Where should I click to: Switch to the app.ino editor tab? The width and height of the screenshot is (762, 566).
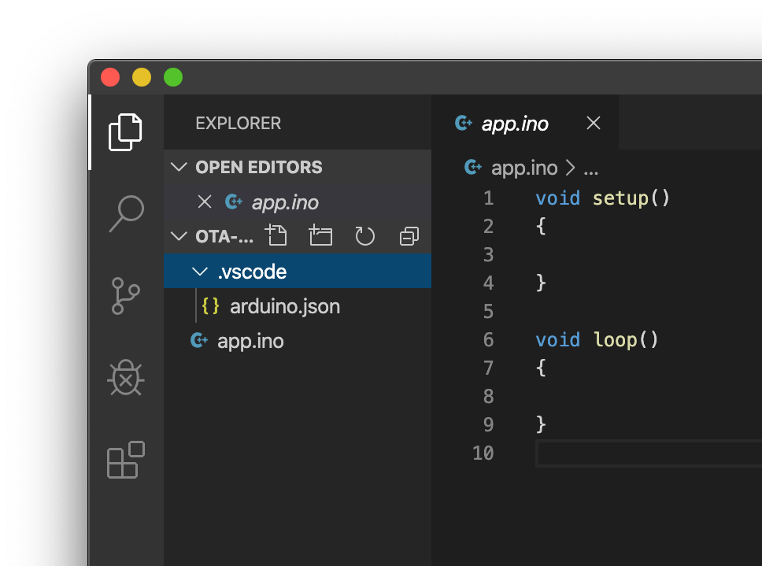pyautogui.click(x=516, y=123)
